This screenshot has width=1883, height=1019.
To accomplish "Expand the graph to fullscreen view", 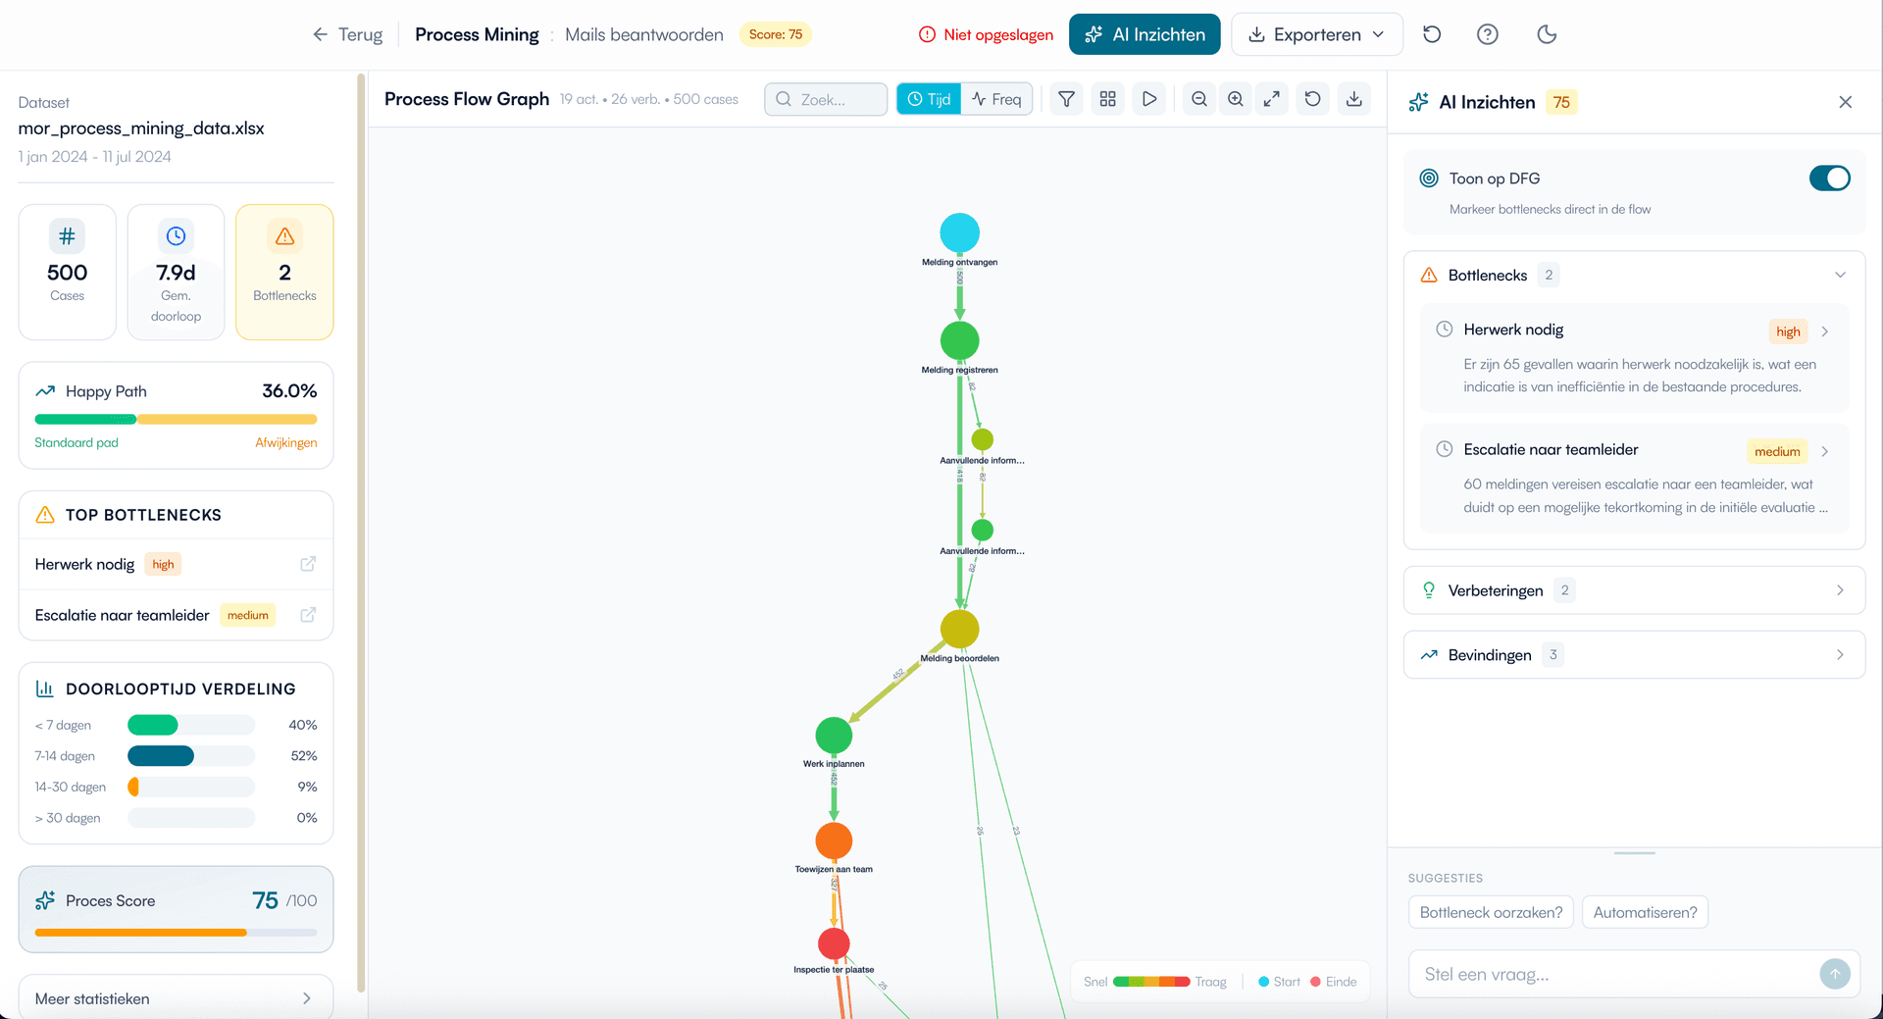I will click(1272, 98).
